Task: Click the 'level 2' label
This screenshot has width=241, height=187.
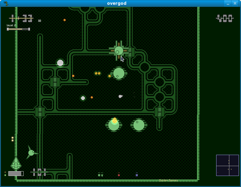Action: [11, 25]
